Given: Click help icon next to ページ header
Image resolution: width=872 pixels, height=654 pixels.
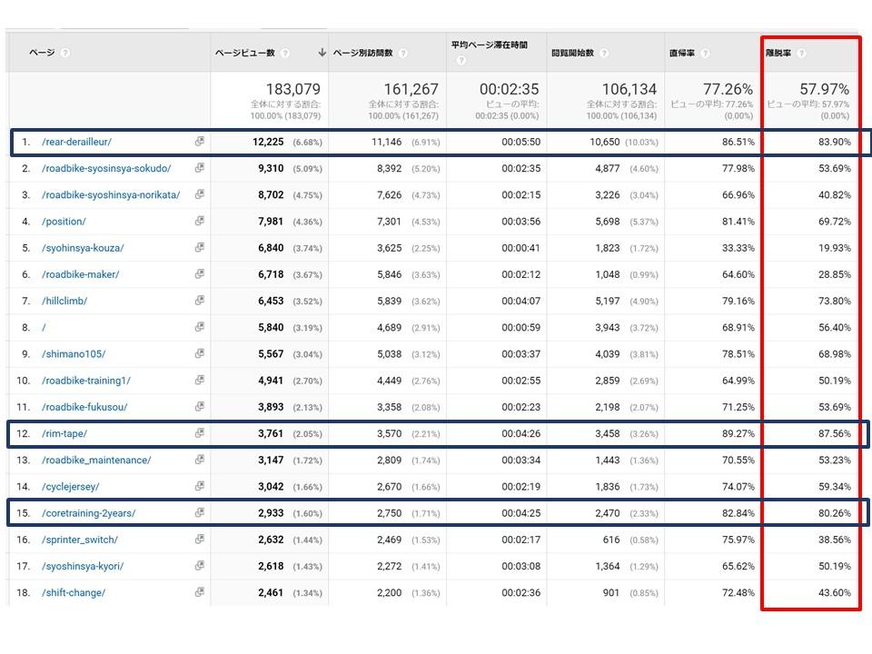Looking at the screenshot, I should point(65,53).
